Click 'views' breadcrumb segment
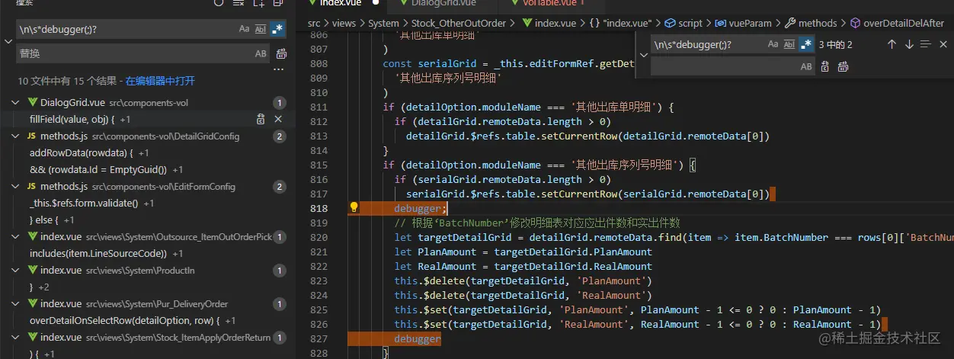954x359 pixels. (344, 23)
